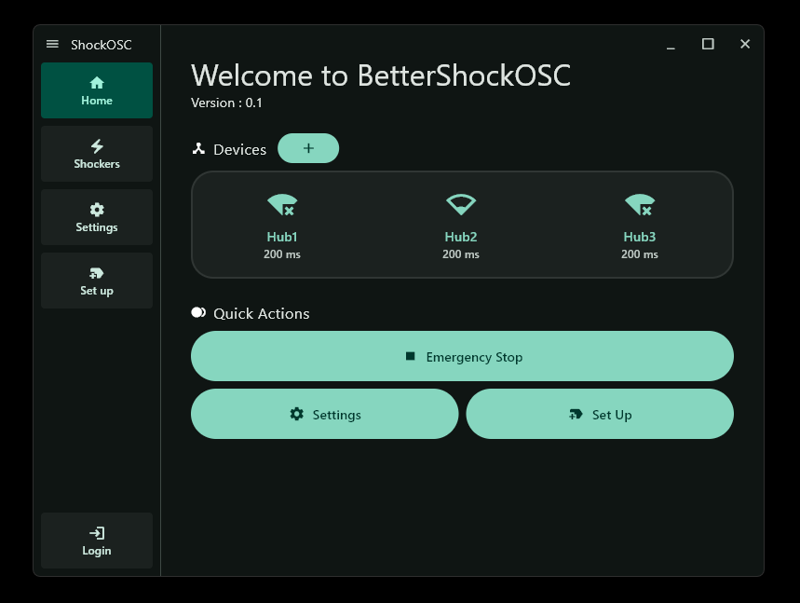Click the Version : 0.1 text
Viewport: 800px width, 603px height.
click(x=226, y=103)
